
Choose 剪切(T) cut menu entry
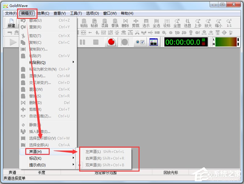pos(48,36)
